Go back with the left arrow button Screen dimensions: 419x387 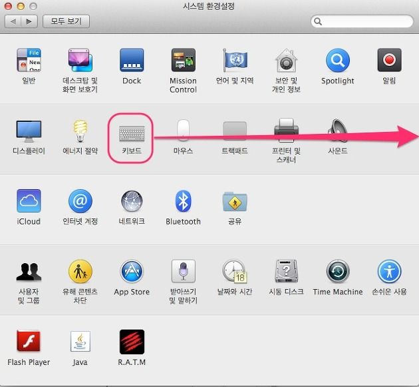[x=13, y=21]
